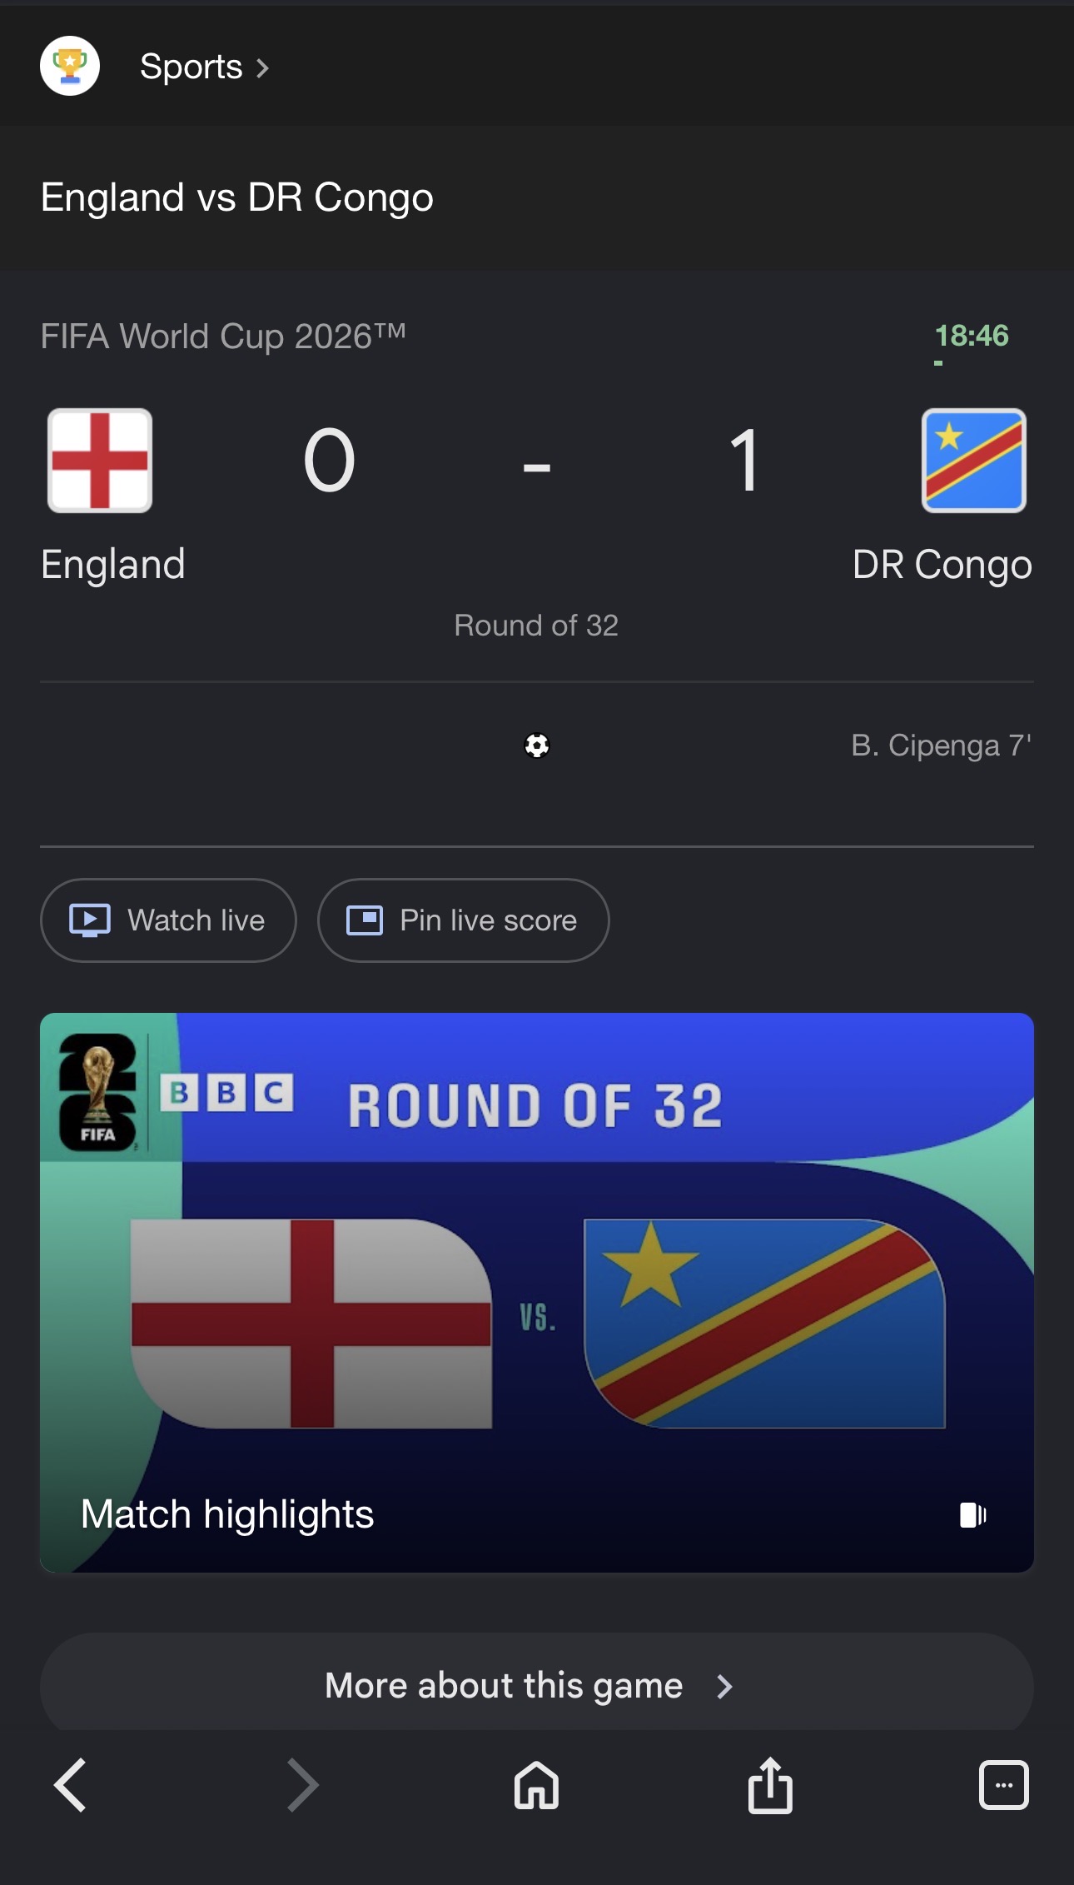Toggle Pin live score

click(464, 920)
